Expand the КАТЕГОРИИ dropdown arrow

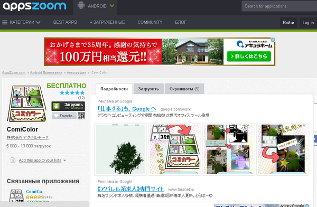tap(38, 22)
